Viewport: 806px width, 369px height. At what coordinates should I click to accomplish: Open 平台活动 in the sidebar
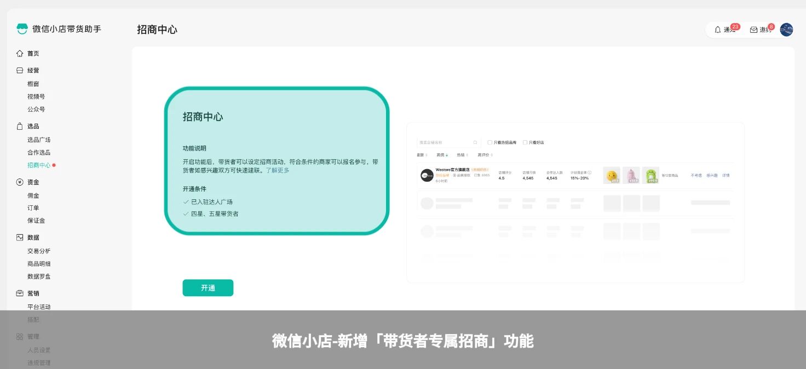[39, 307]
